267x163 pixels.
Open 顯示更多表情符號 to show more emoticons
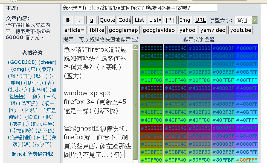coord(32,154)
